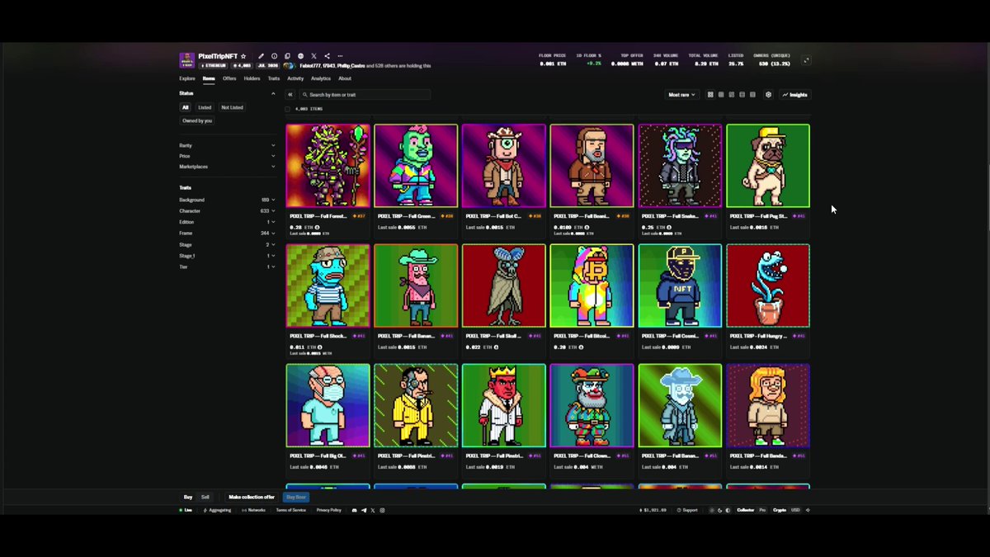Go to the Explore tab
The height and width of the screenshot is (557, 990).
point(187,78)
